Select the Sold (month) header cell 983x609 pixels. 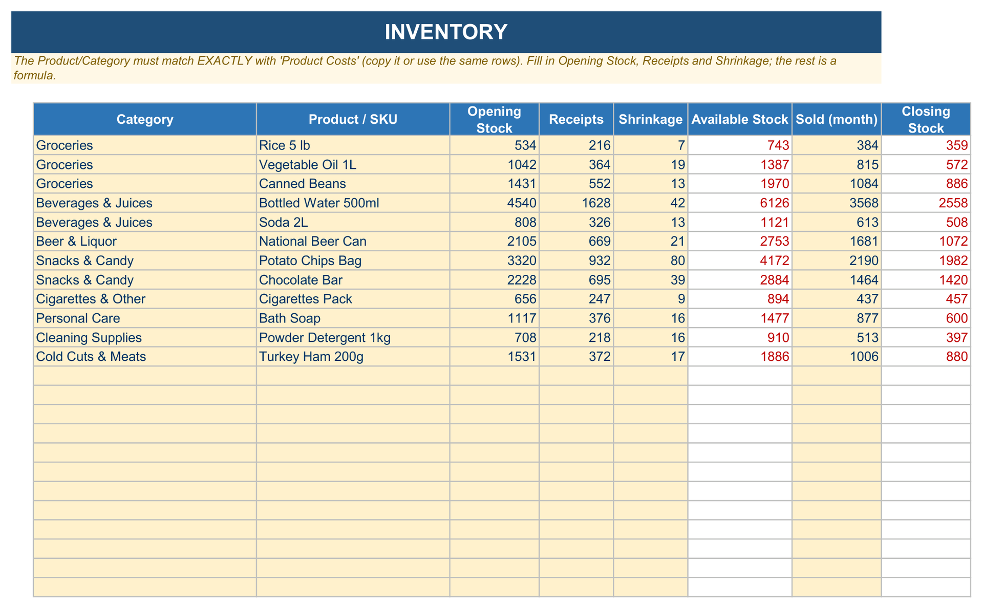(x=837, y=119)
